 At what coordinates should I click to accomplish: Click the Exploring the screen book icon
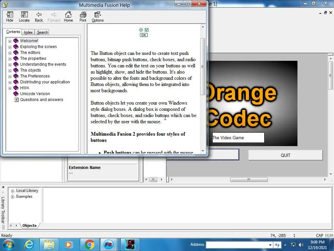(16, 46)
